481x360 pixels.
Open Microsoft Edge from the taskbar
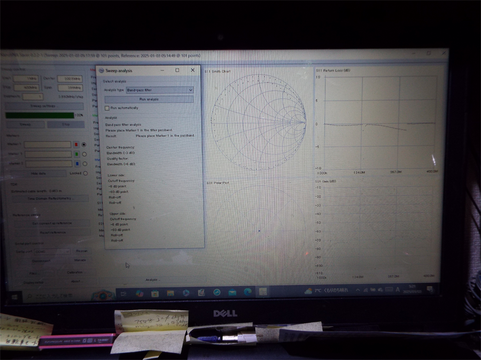coord(248,292)
